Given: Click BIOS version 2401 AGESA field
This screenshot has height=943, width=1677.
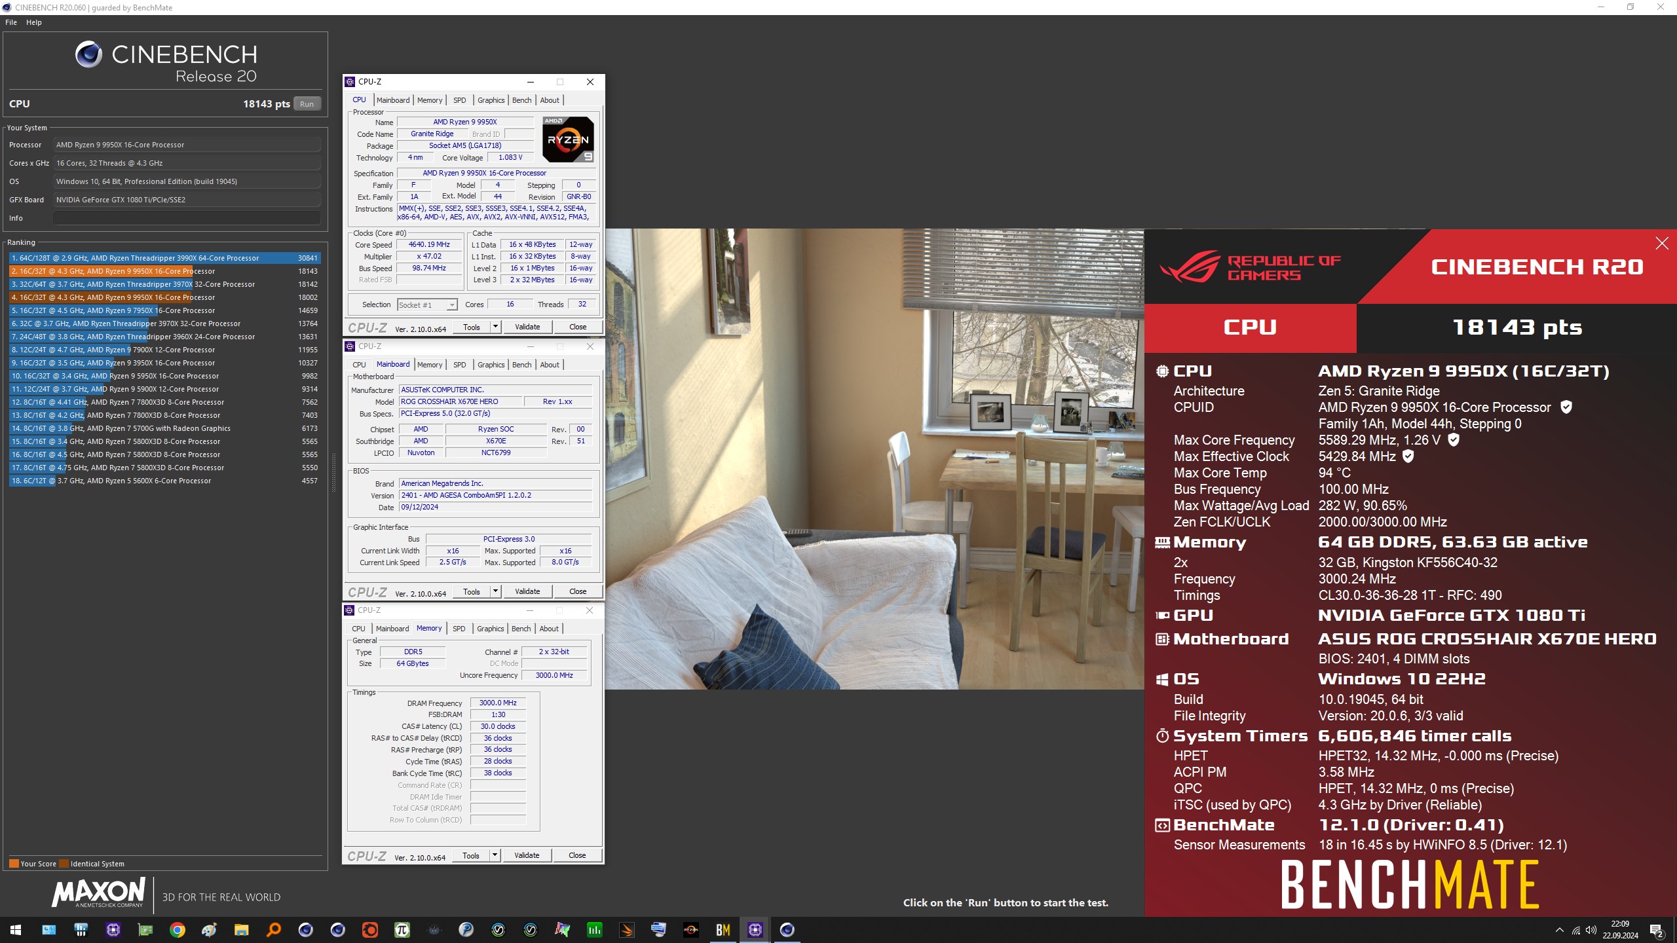Looking at the screenshot, I should [x=496, y=495].
